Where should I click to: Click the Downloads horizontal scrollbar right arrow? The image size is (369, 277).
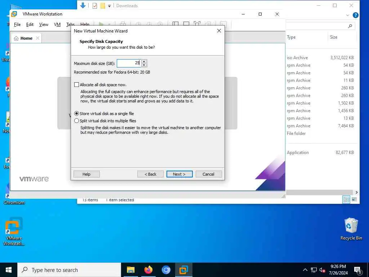[x=356, y=193]
